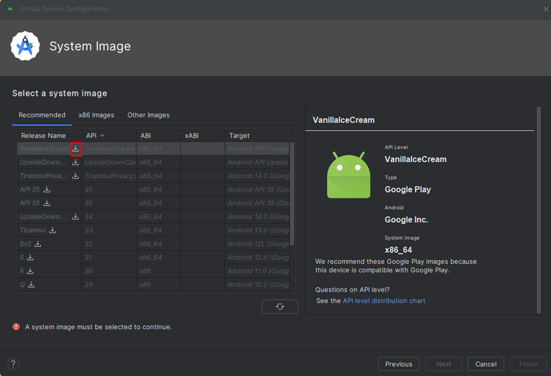Screen dimensions: 551x376
Task: Select the Sv2 release row
Action: pos(153,244)
